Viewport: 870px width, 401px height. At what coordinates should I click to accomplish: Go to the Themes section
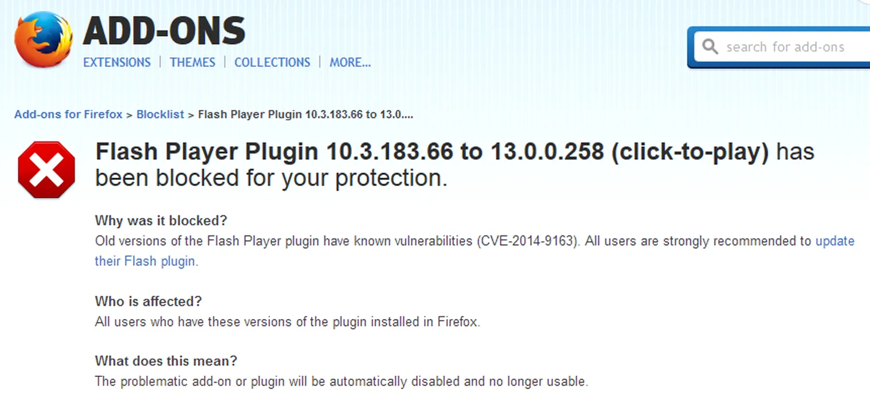193,62
